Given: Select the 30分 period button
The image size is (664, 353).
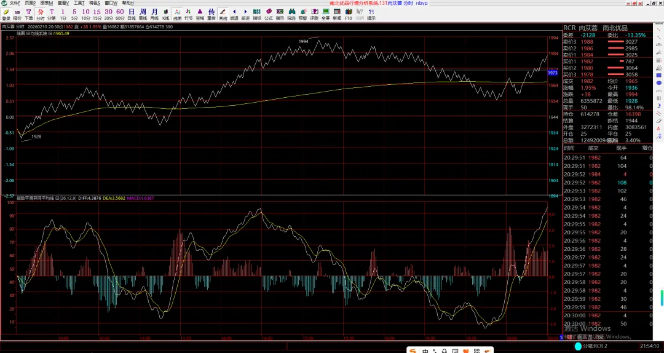Looking at the screenshot, I should pos(108,14).
